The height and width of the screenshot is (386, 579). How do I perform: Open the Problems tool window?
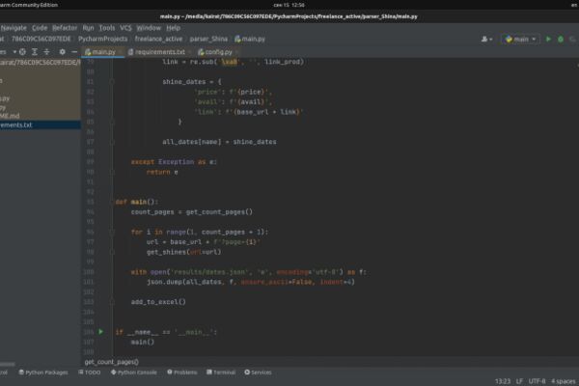(182, 372)
